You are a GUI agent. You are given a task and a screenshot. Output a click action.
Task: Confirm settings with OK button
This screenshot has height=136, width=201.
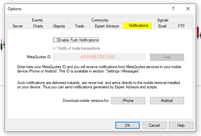coord(127,125)
